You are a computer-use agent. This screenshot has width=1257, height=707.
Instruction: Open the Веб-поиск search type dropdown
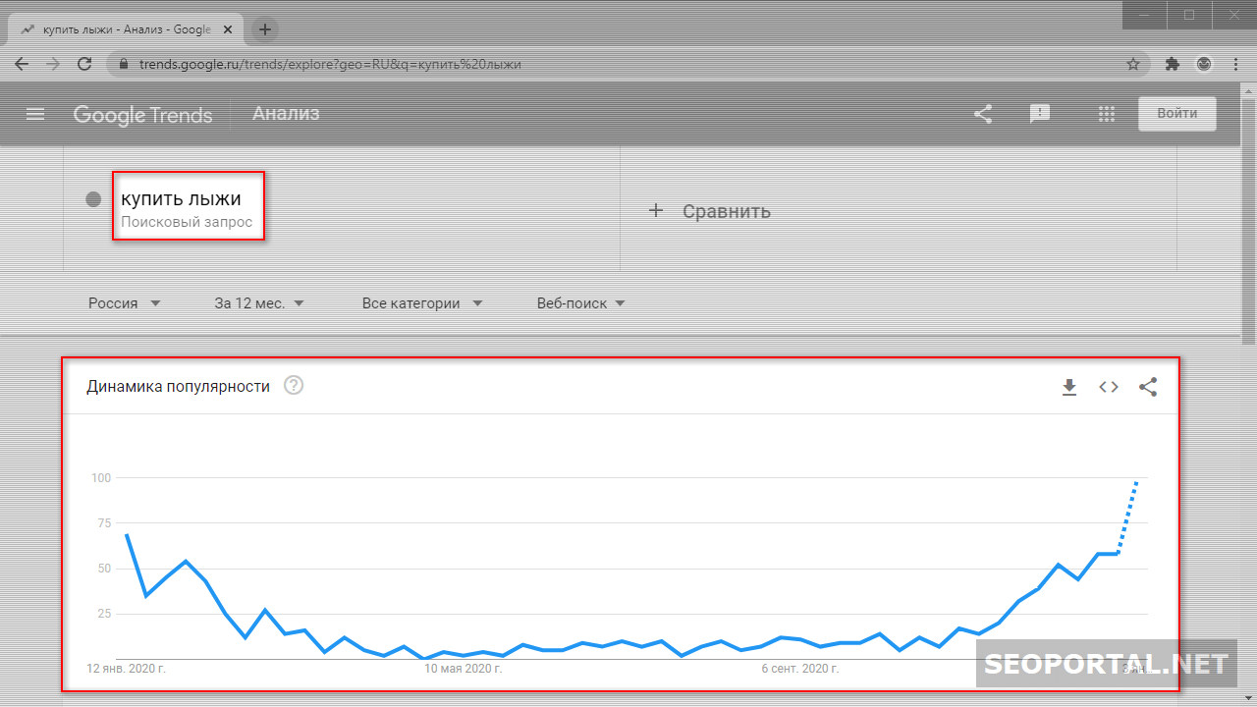[x=580, y=303]
